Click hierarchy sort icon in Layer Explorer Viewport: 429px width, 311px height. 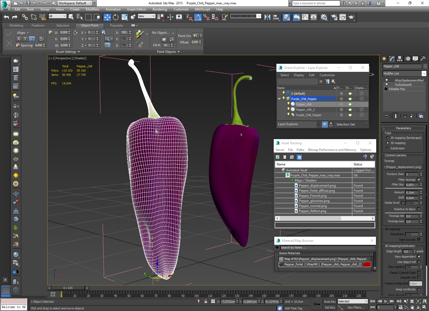[331, 124]
